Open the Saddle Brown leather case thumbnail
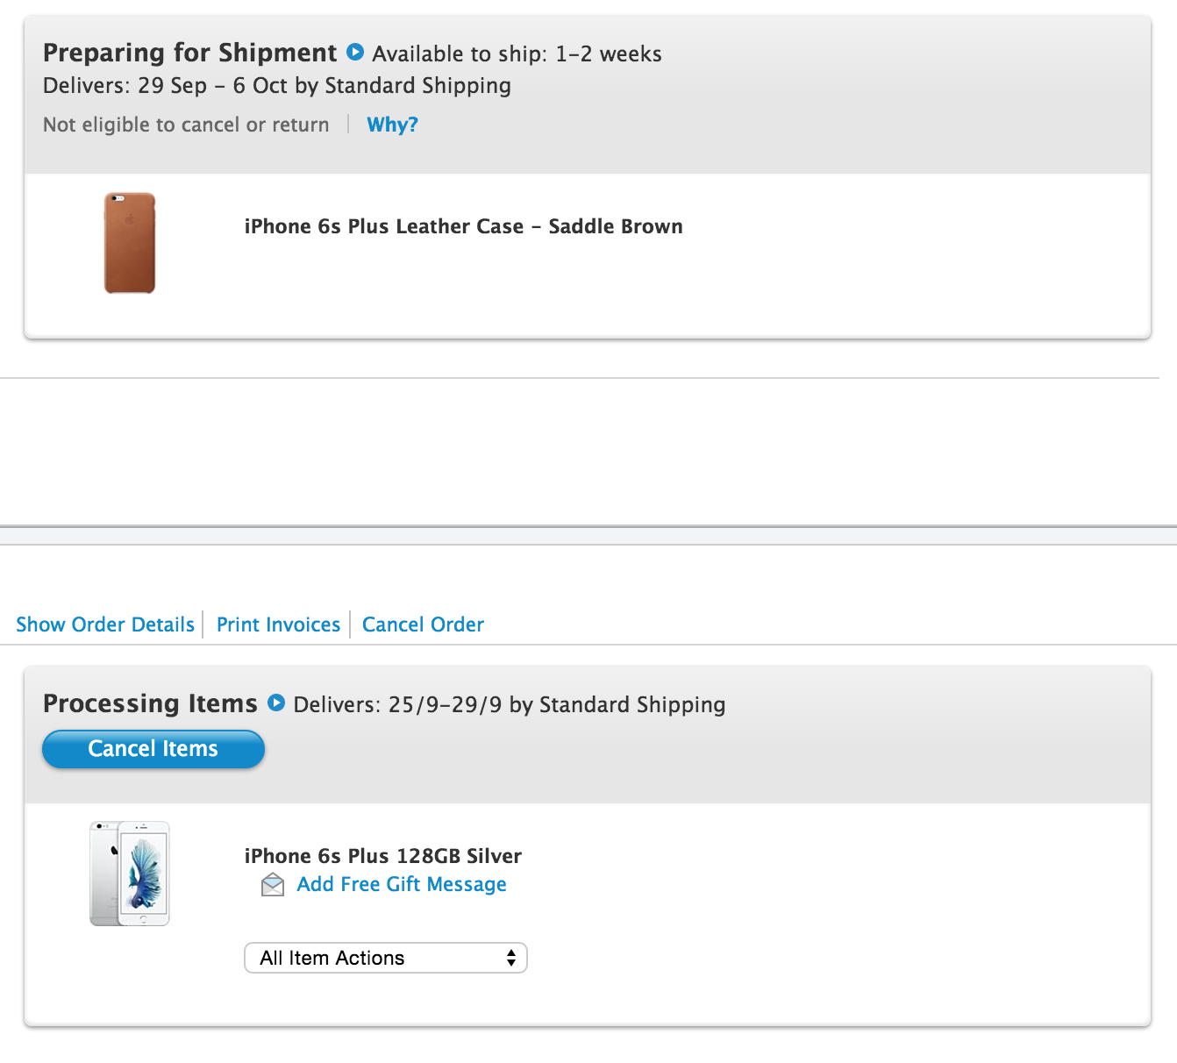1177x1063 pixels. point(130,243)
